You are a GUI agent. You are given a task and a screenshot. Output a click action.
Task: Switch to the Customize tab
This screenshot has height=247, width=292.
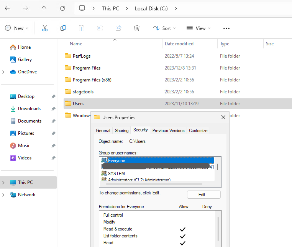pos(198,131)
